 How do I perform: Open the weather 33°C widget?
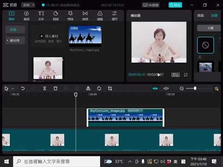(114, 161)
